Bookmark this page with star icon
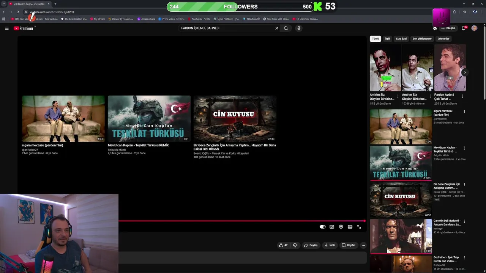The image size is (486, 273). (x=465, y=12)
